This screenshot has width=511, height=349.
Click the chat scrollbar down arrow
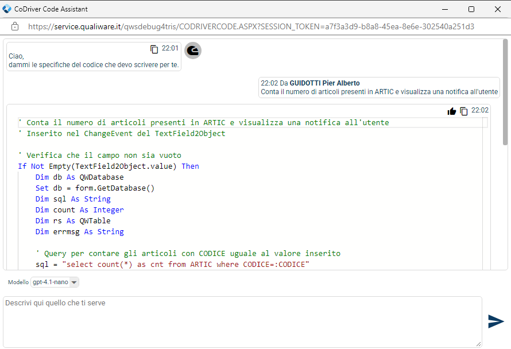505,266
